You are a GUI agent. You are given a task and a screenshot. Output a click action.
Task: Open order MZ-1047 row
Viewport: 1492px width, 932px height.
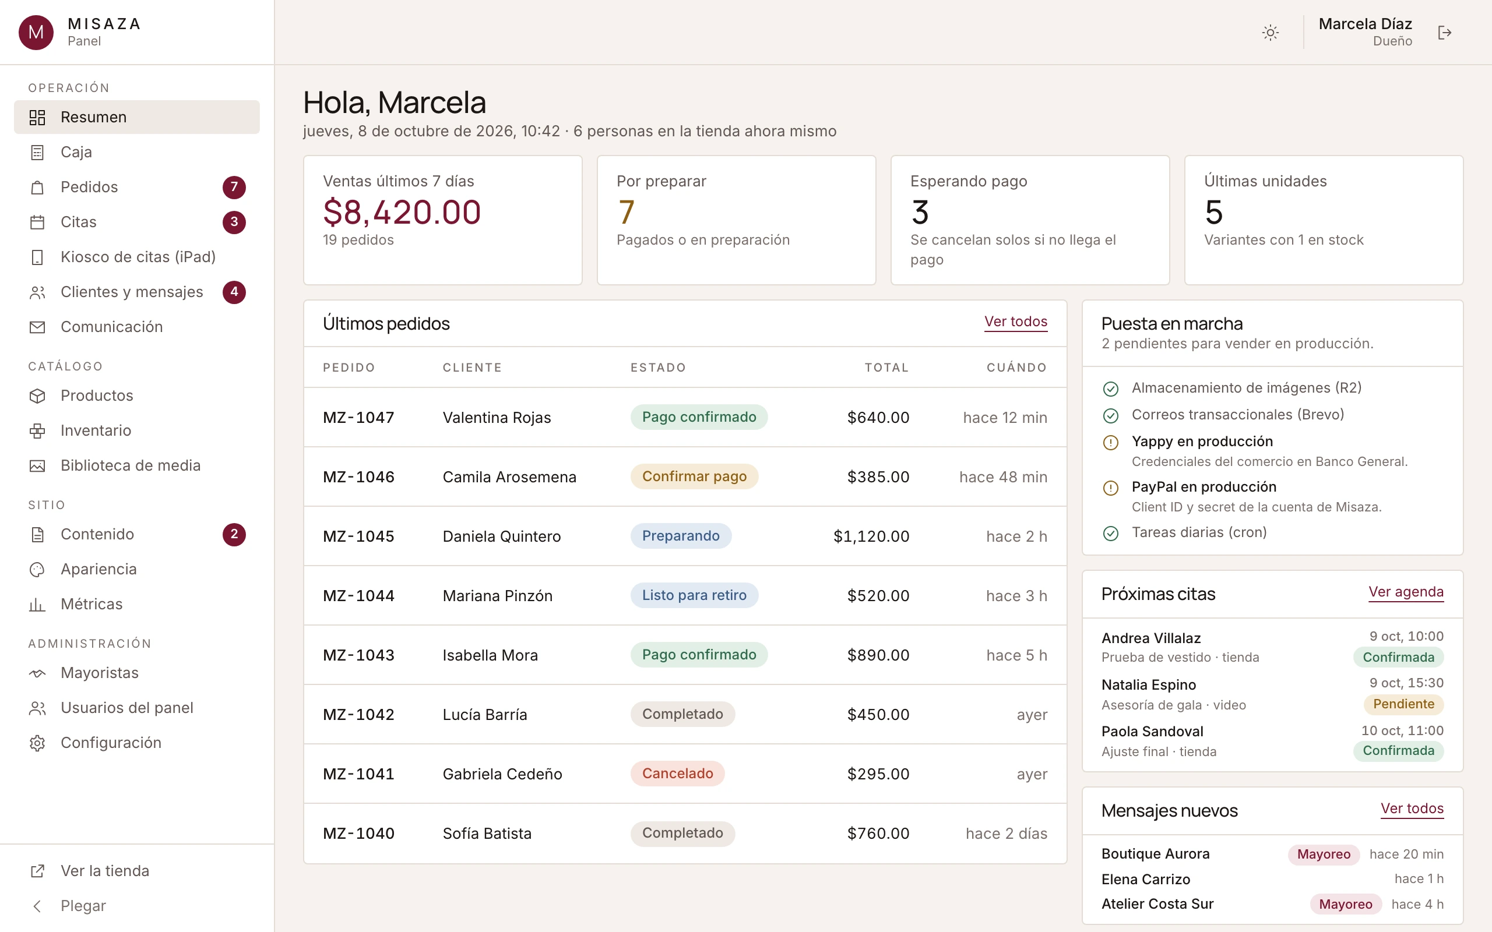[685, 417]
